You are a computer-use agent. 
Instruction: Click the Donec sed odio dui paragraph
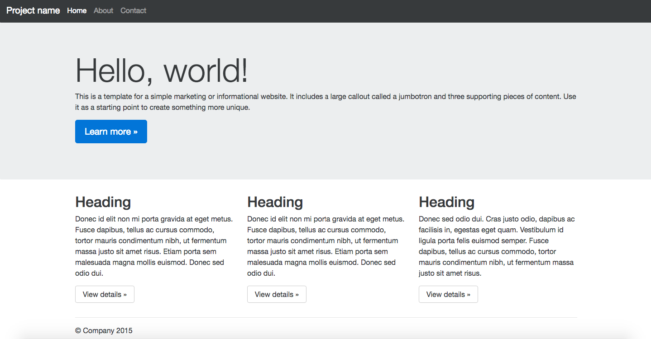[497, 246]
